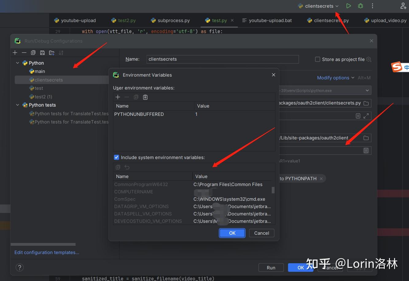This screenshot has width=409, height=281.
Task: Select the youtube-upload.bat tab
Action: point(267,21)
